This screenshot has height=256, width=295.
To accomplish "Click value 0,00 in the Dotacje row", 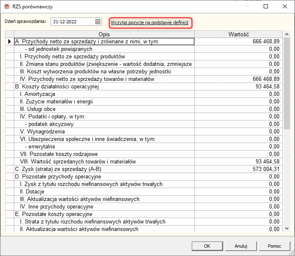I will click(x=274, y=192).
